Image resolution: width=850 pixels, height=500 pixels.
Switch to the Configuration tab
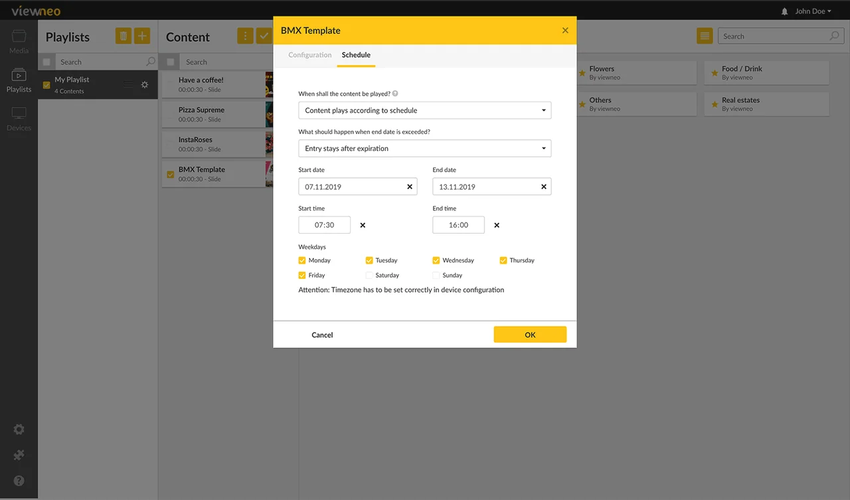tap(310, 55)
